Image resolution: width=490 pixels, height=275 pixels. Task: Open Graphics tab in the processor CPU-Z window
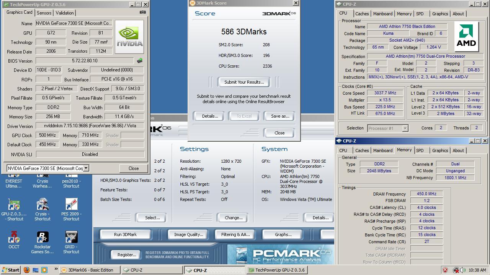pos(440,14)
